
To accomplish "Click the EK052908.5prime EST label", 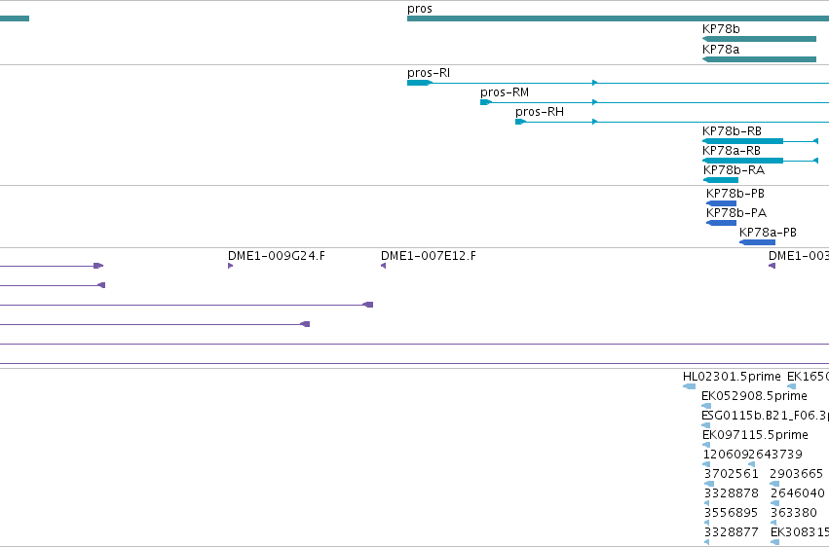I will click(x=754, y=396).
